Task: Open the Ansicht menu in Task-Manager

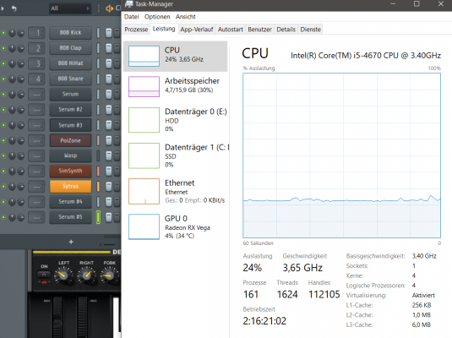Action: (186, 17)
